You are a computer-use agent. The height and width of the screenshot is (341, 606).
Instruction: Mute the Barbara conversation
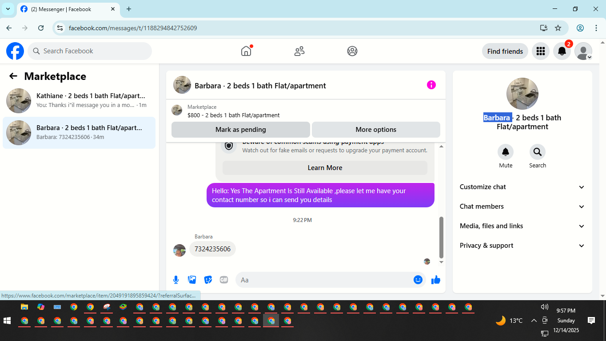pyautogui.click(x=506, y=152)
